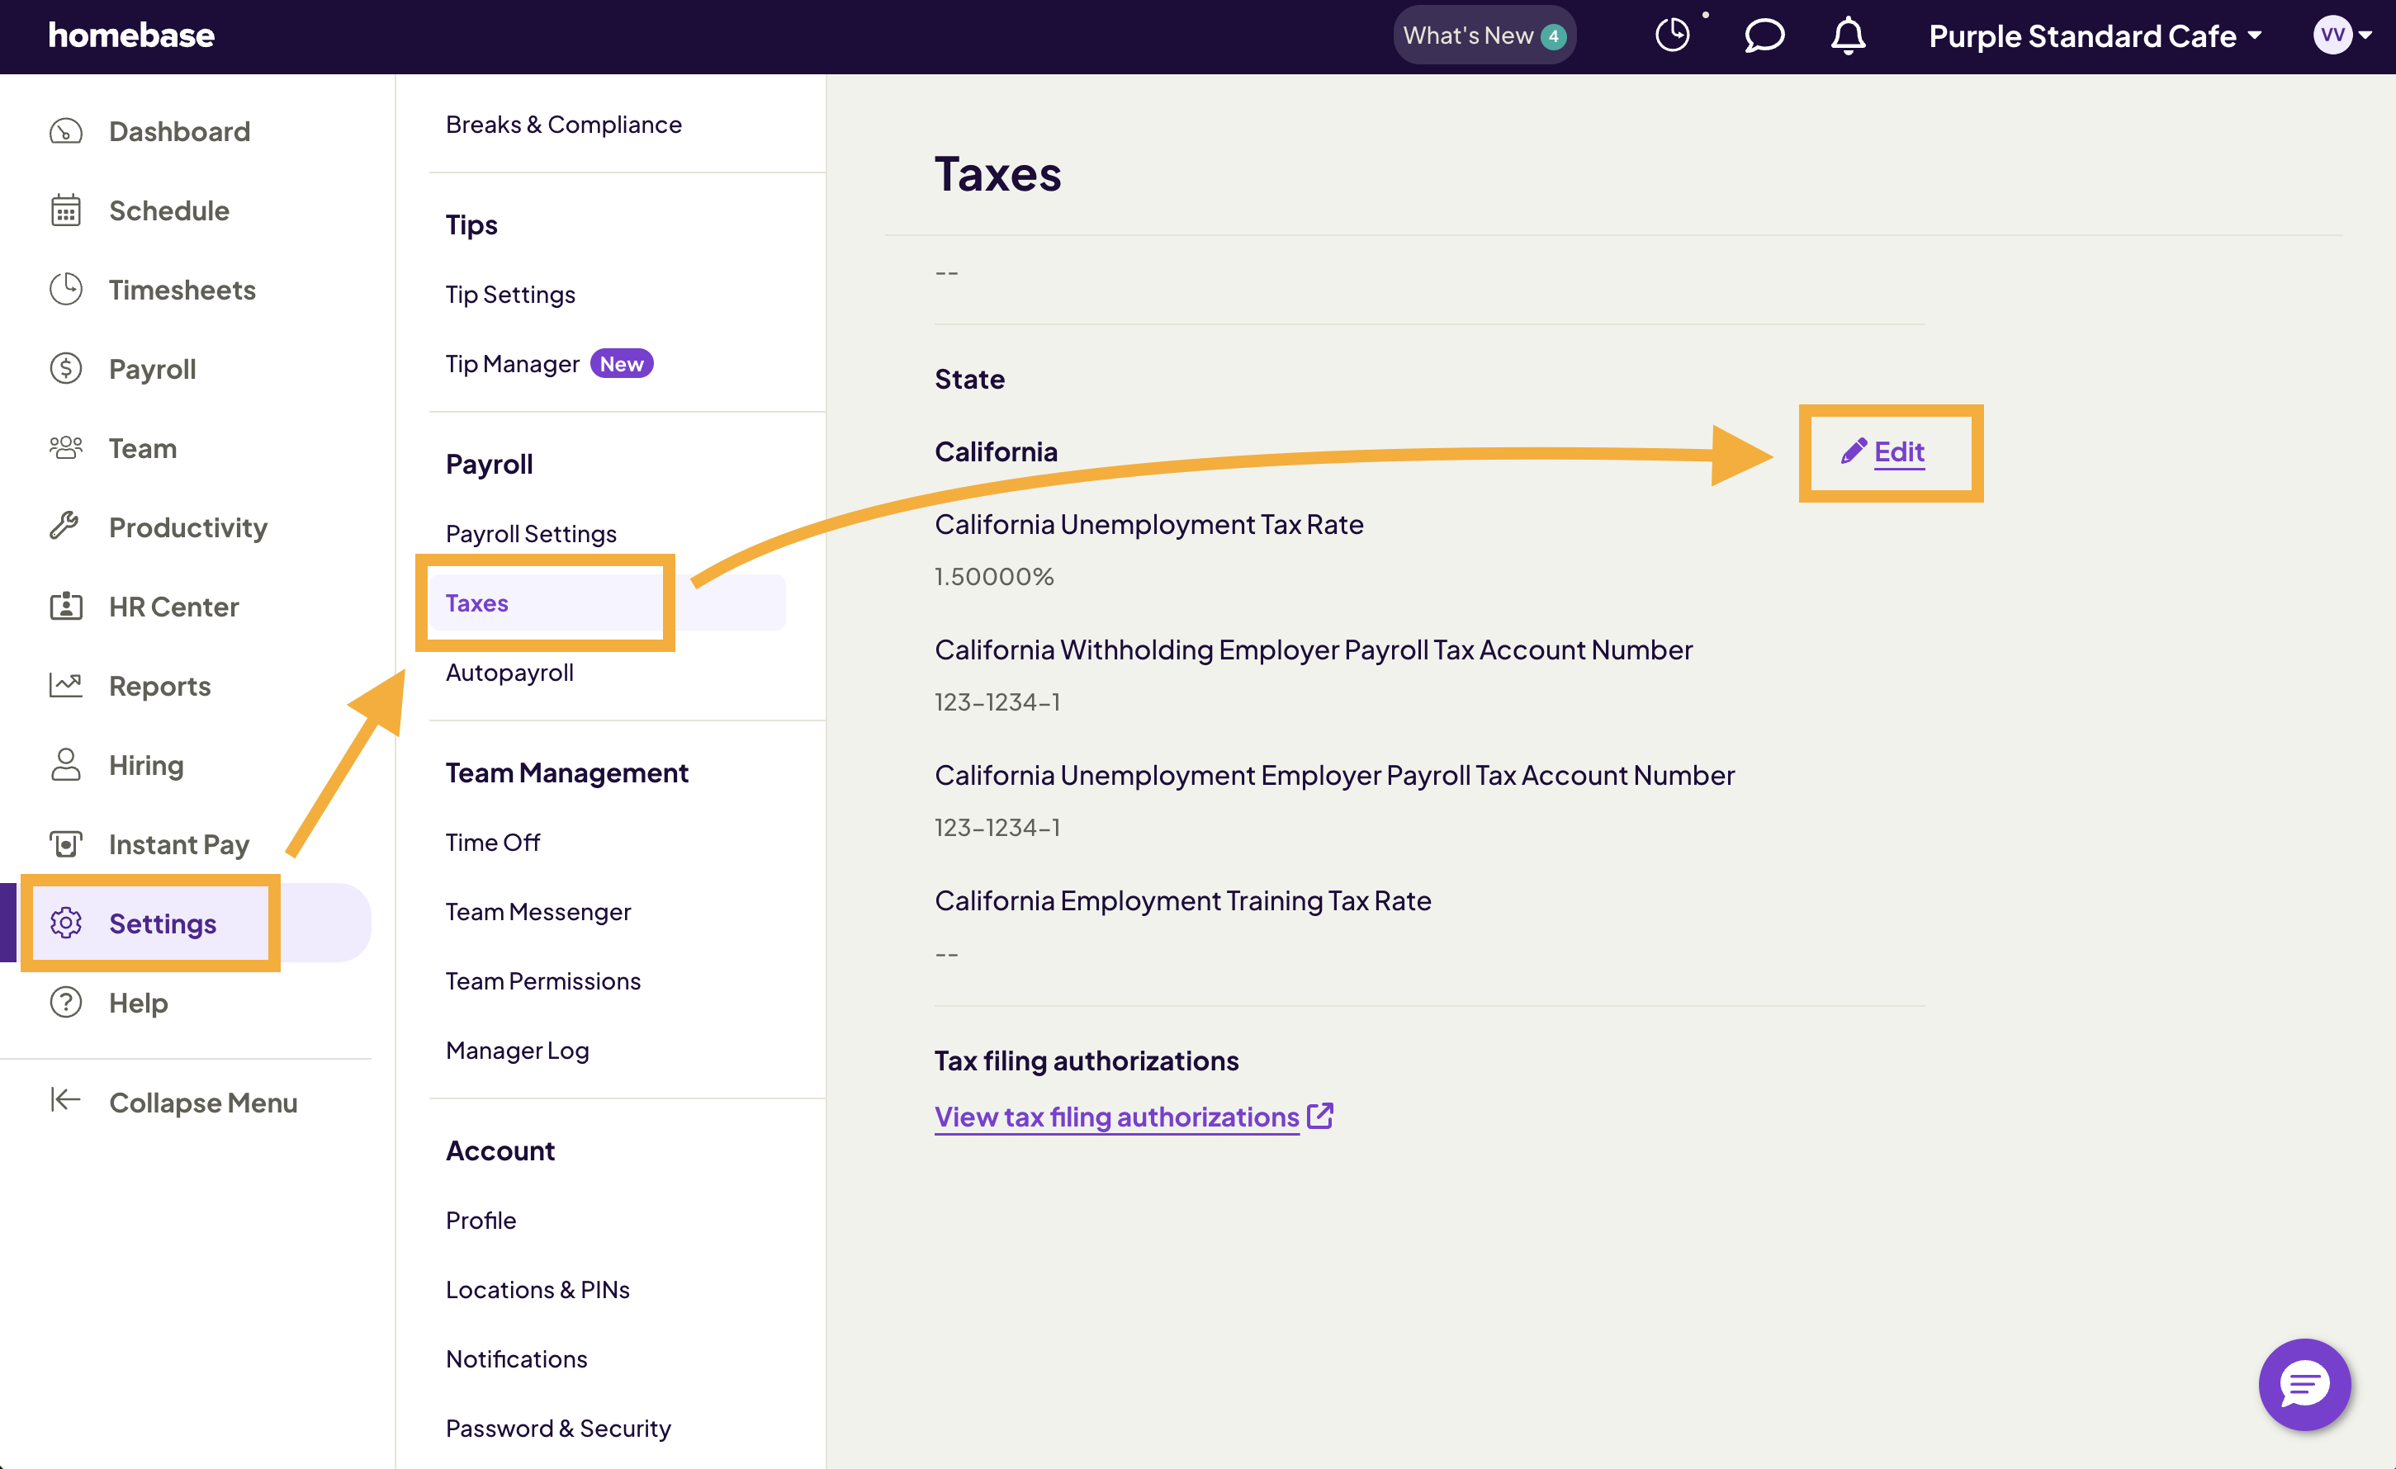Click the Edit pencil icon beside California

pos(1854,450)
